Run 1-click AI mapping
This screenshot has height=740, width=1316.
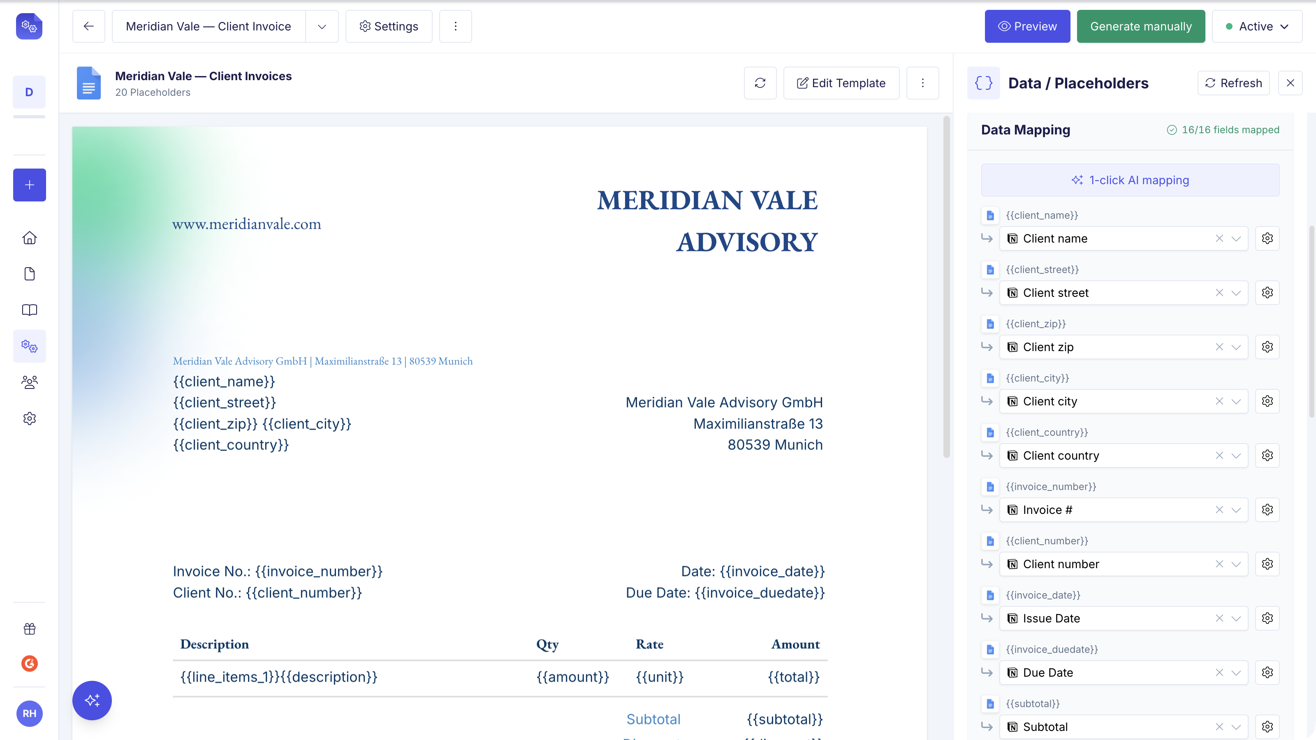pyautogui.click(x=1130, y=180)
